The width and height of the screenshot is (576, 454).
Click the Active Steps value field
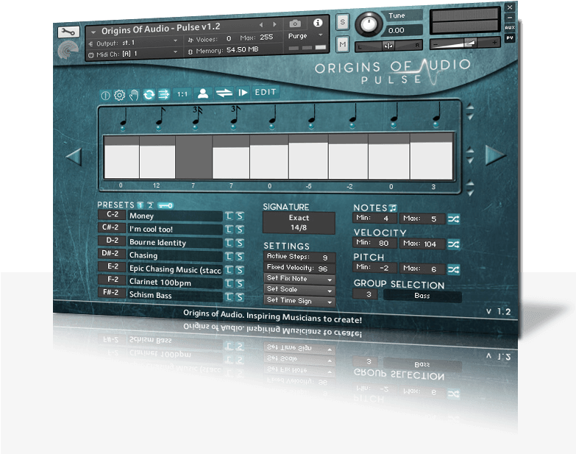299,257
